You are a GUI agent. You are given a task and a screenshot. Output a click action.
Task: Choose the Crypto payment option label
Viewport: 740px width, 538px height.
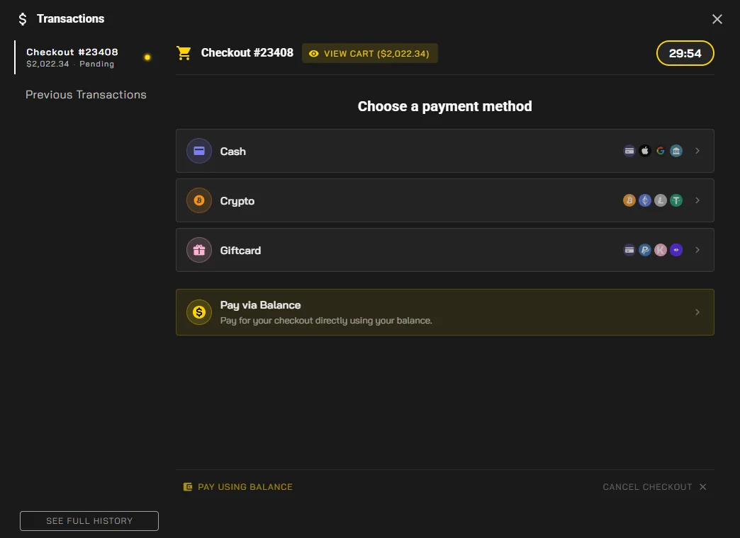(237, 201)
